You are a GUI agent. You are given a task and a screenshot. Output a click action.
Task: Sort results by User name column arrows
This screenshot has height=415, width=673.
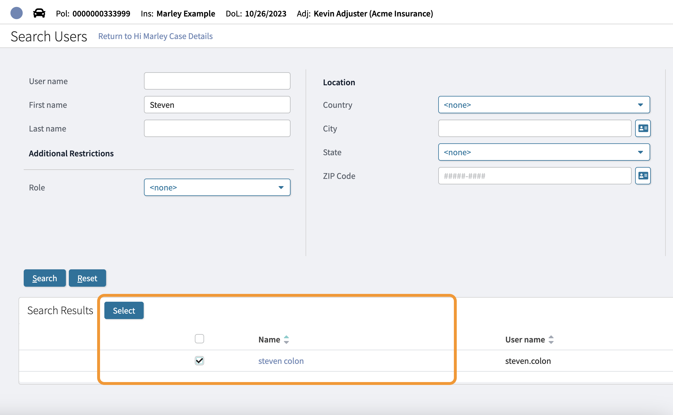tap(551, 340)
